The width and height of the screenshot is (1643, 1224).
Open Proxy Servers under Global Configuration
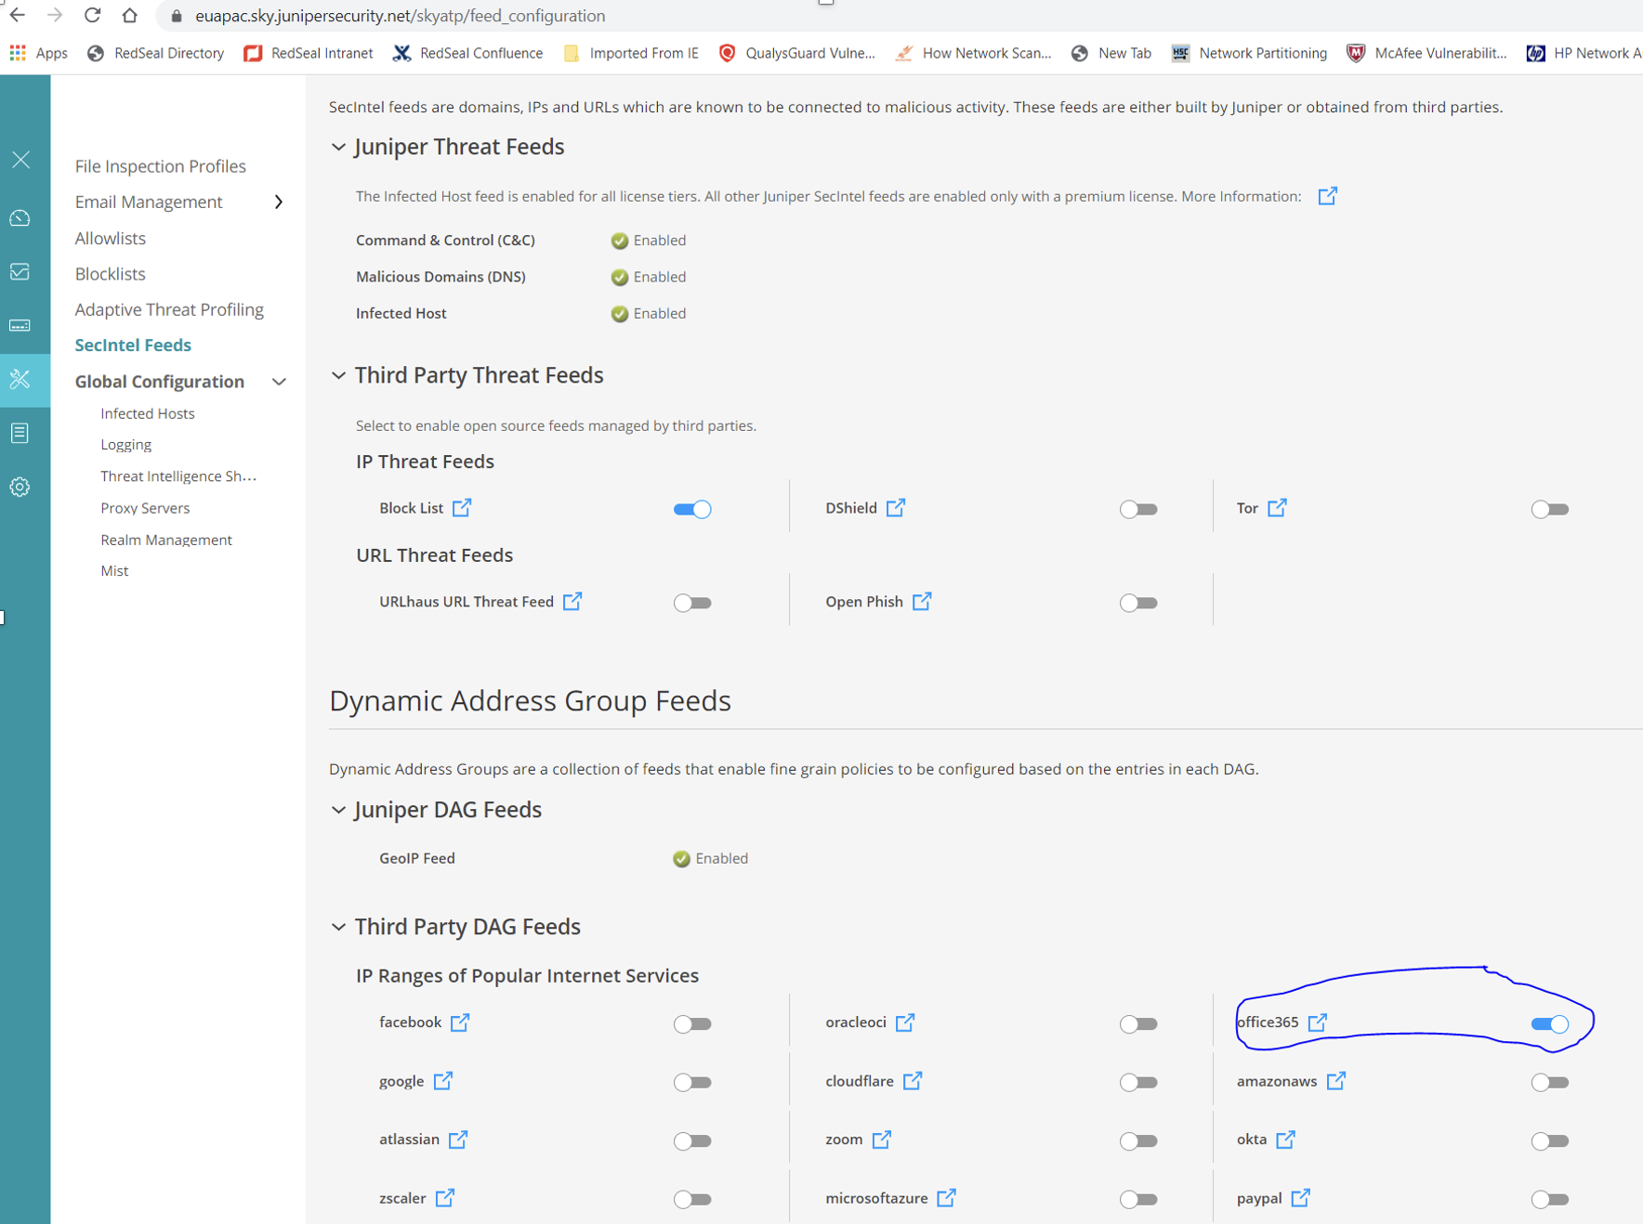click(x=145, y=508)
